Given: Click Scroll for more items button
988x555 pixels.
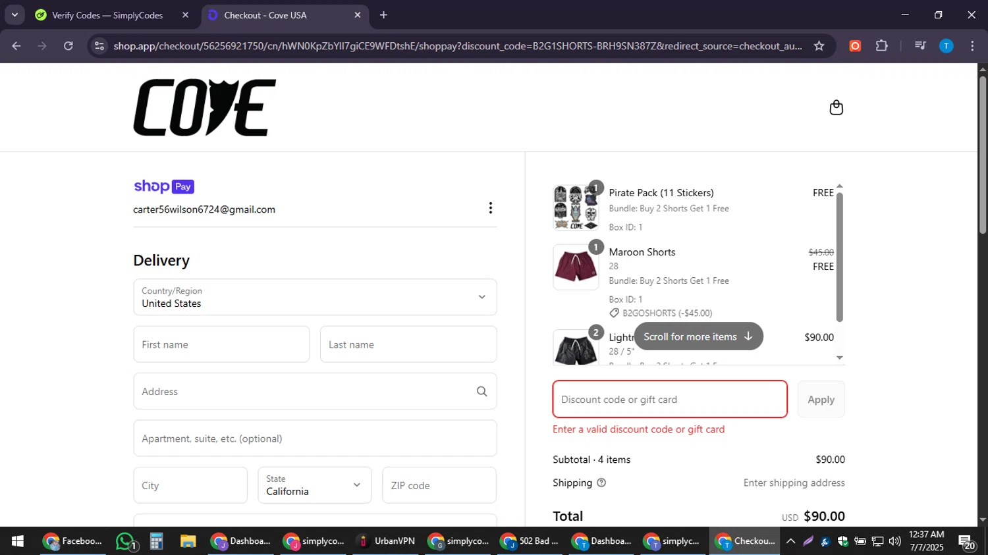Looking at the screenshot, I should 698,336.
